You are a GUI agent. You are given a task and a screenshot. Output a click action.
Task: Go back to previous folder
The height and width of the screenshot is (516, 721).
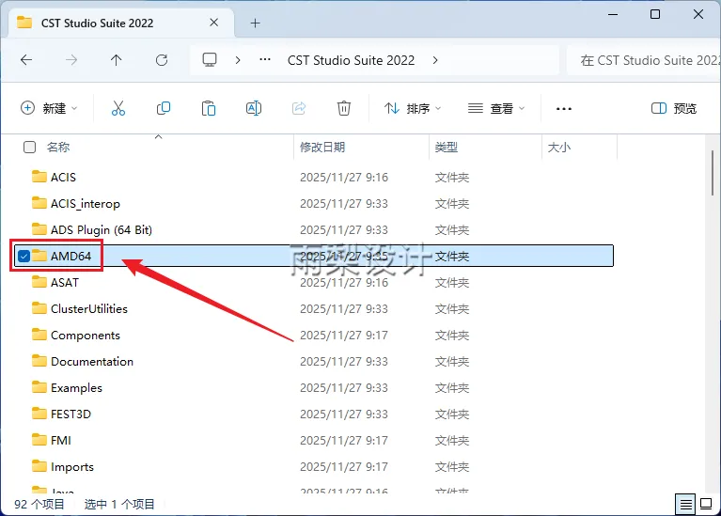[x=26, y=60]
